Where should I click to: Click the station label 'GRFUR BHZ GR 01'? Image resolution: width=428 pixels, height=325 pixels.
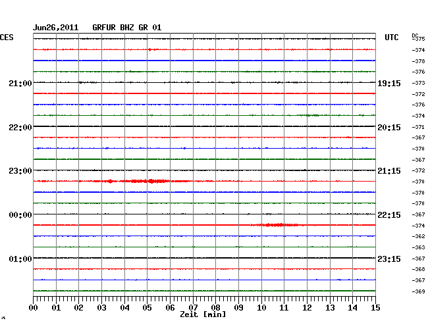pos(127,28)
